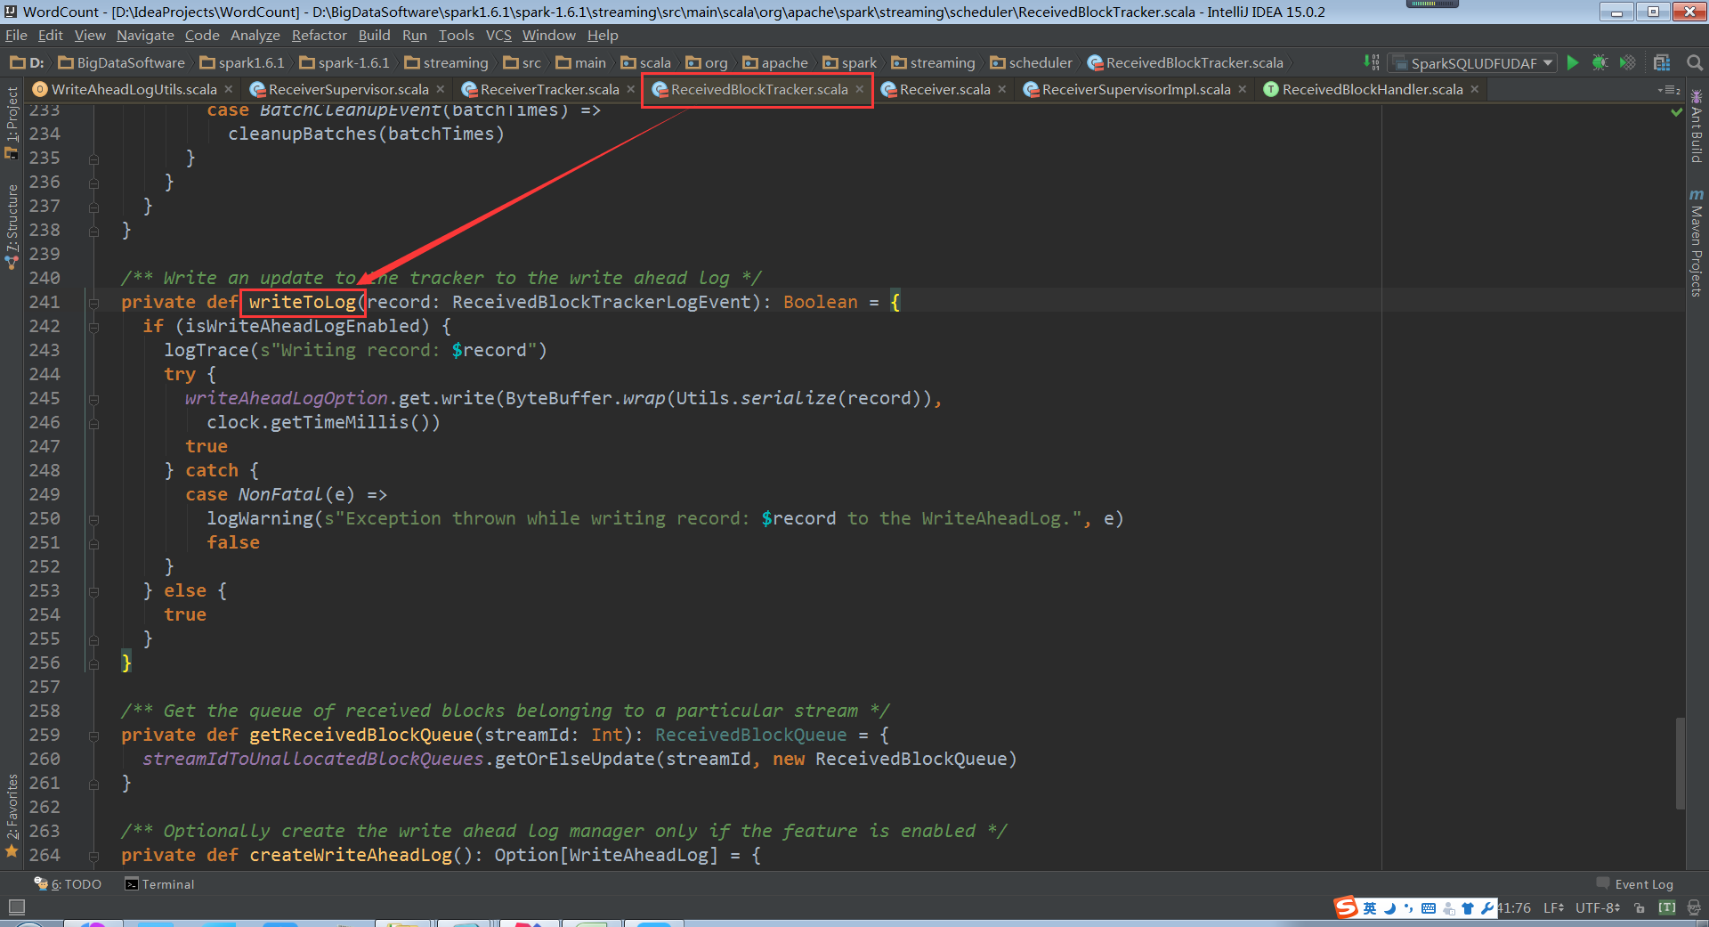
Task: Toggle Sogou Chinese/English input mode
Action: click(1370, 908)
